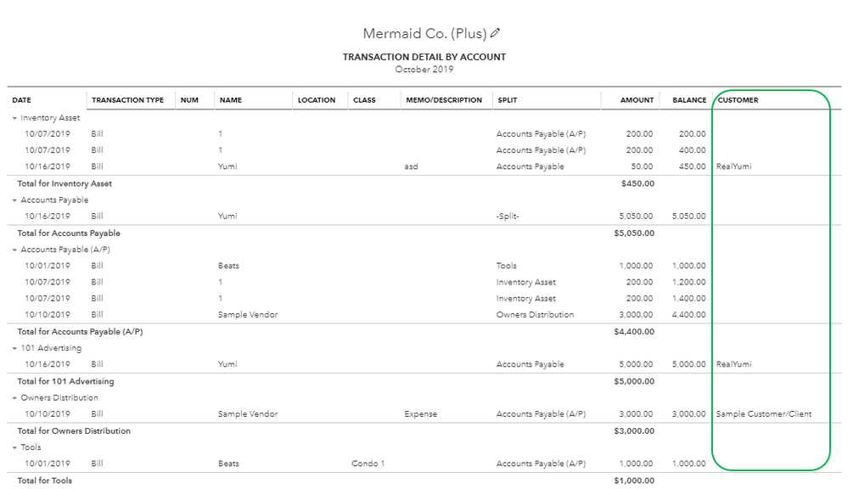Click the pencil icon beside Mermaid Co. (Plus)
848x489 pixels.
496,34
